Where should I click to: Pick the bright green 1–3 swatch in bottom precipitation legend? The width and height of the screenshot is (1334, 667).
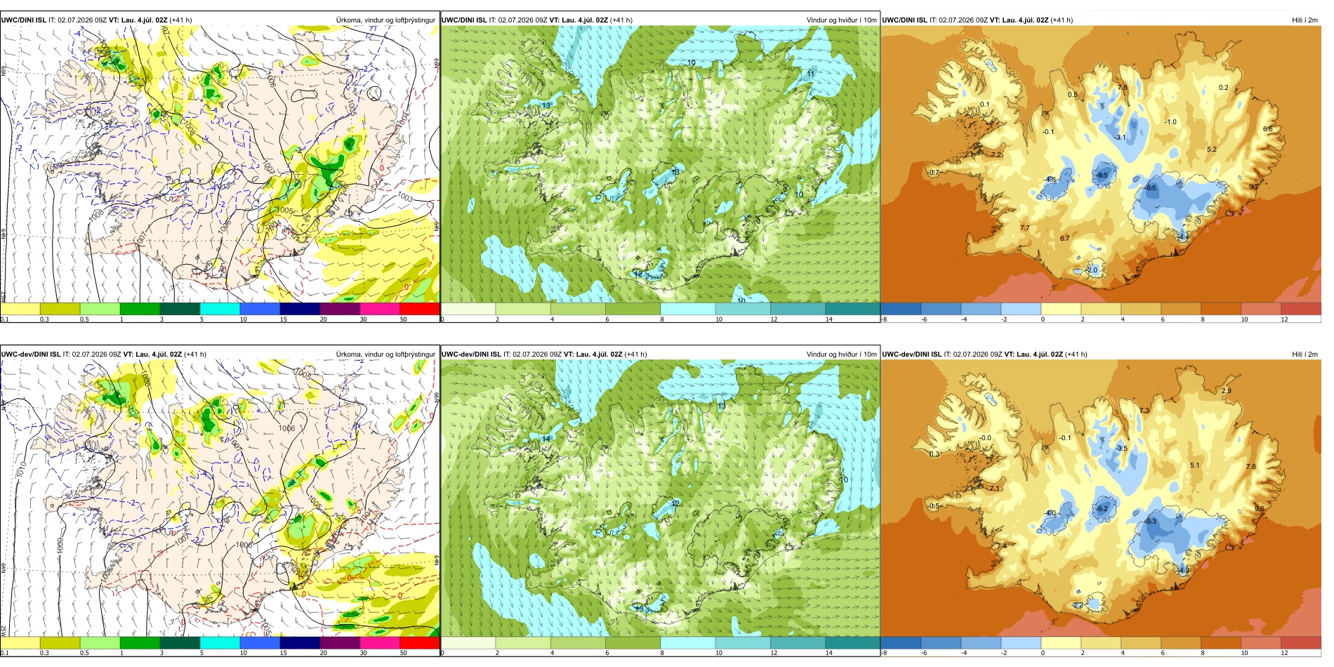140,642
